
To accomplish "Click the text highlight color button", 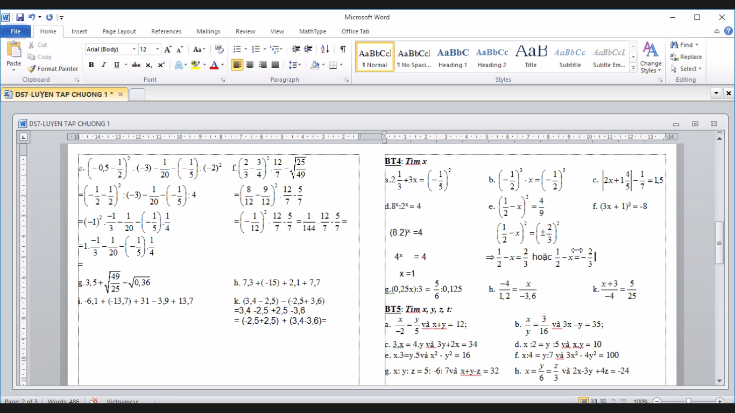I will (195, 65).
